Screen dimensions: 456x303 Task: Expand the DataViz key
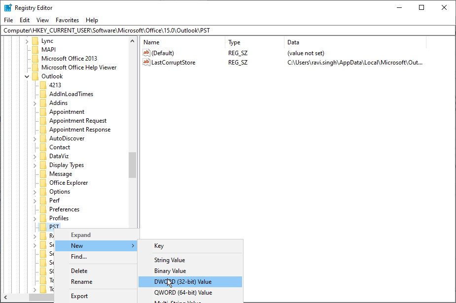[35, 156]
